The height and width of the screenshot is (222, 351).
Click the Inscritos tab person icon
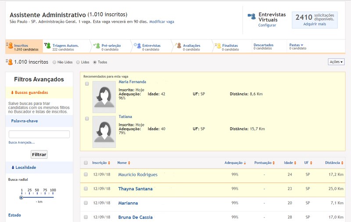point(10,46)
